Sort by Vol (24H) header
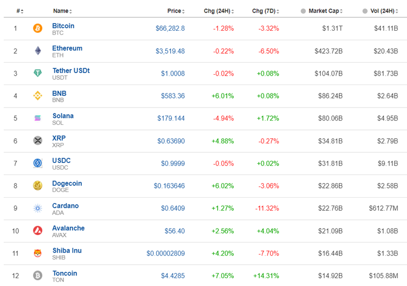This screenshot has width=407, height=286. (384, 11)
